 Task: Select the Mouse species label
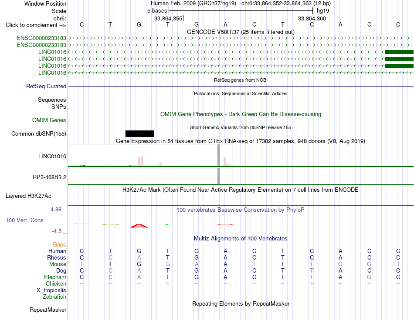click(58, 264)
